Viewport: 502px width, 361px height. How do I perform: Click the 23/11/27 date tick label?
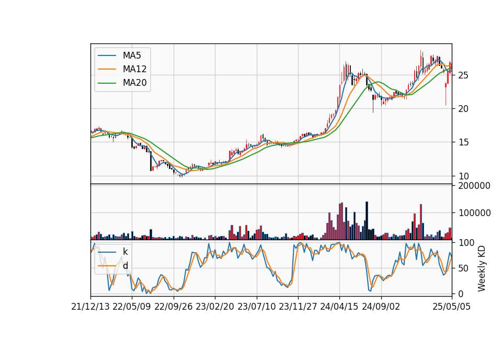tap(298, 307)
